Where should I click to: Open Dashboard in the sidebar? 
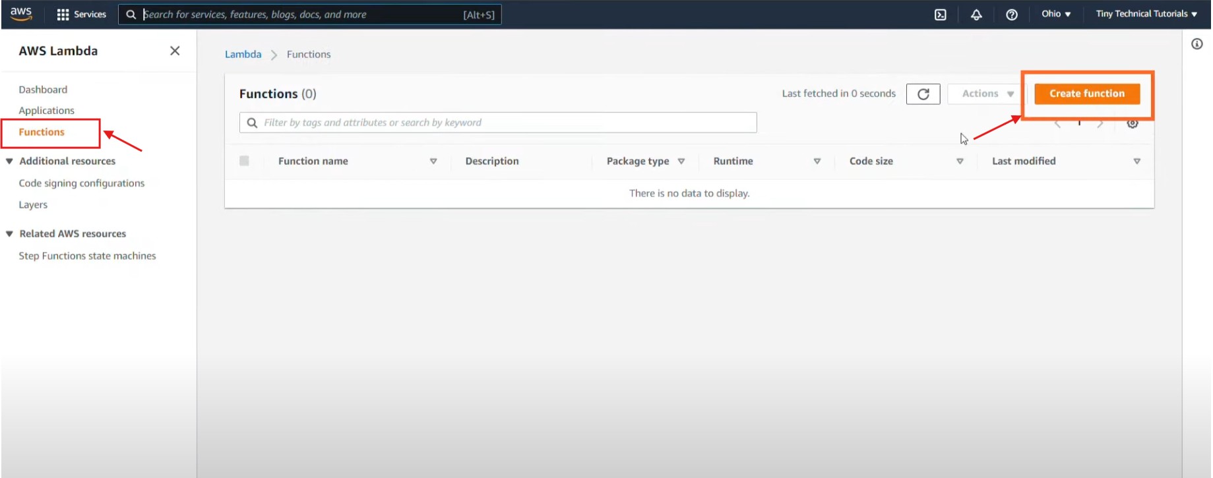pyautogui.click(x=43, y=90)
